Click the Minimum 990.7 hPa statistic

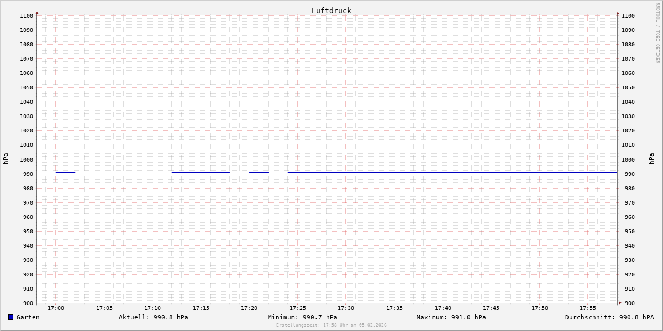302,317
